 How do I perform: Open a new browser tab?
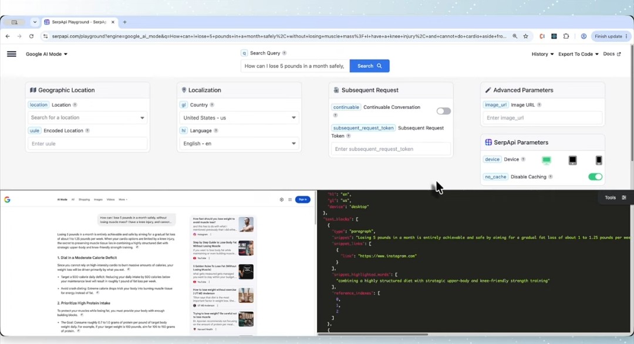pos(124,22)
